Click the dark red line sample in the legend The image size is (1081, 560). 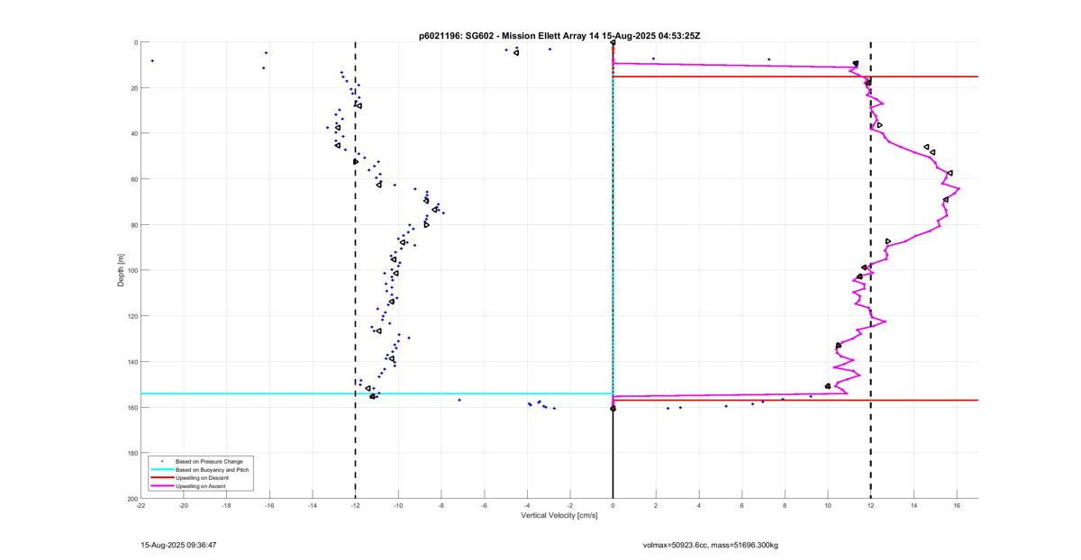[x=161, y=478]
